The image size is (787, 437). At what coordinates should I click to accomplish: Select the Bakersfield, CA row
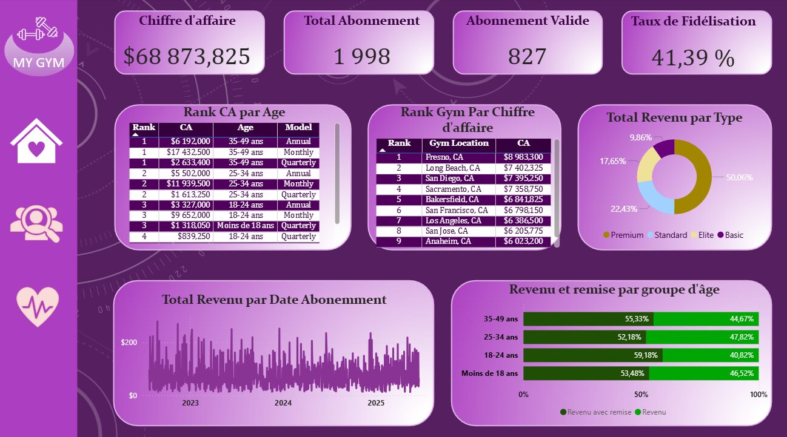(464, 200)
